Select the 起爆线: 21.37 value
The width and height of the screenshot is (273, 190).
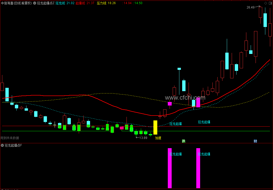[x=85, y=3]
